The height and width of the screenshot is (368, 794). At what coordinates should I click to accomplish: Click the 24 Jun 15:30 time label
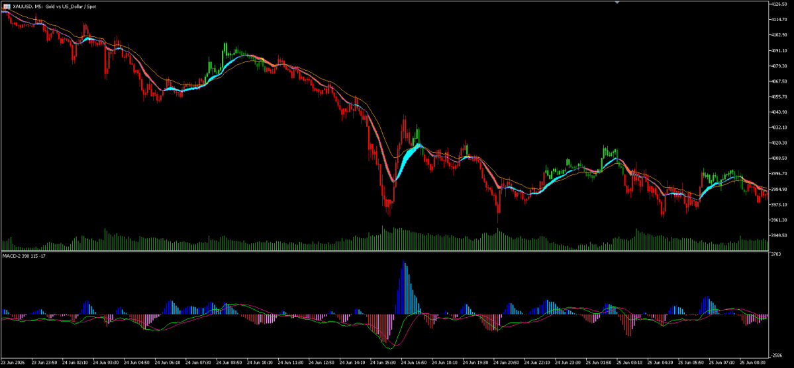click(x=383, y=363)
